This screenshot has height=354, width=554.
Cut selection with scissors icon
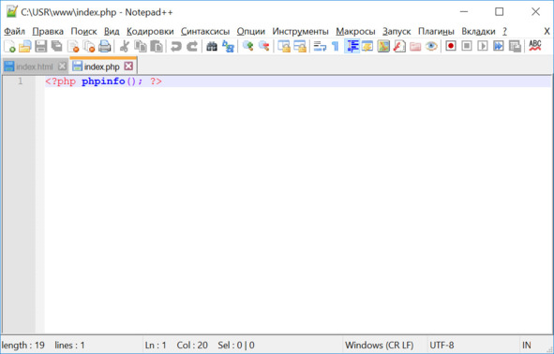124,46
